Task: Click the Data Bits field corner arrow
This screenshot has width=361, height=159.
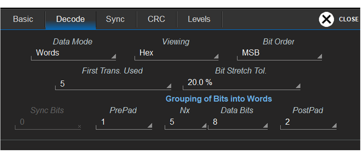Action: (265, 126)
